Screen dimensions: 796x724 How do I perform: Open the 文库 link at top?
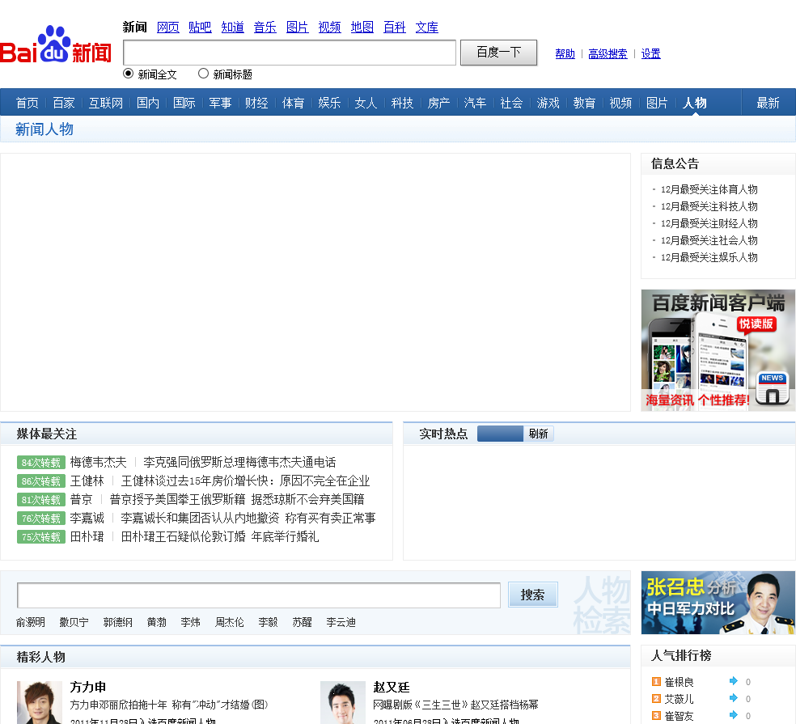coord(427,27)
